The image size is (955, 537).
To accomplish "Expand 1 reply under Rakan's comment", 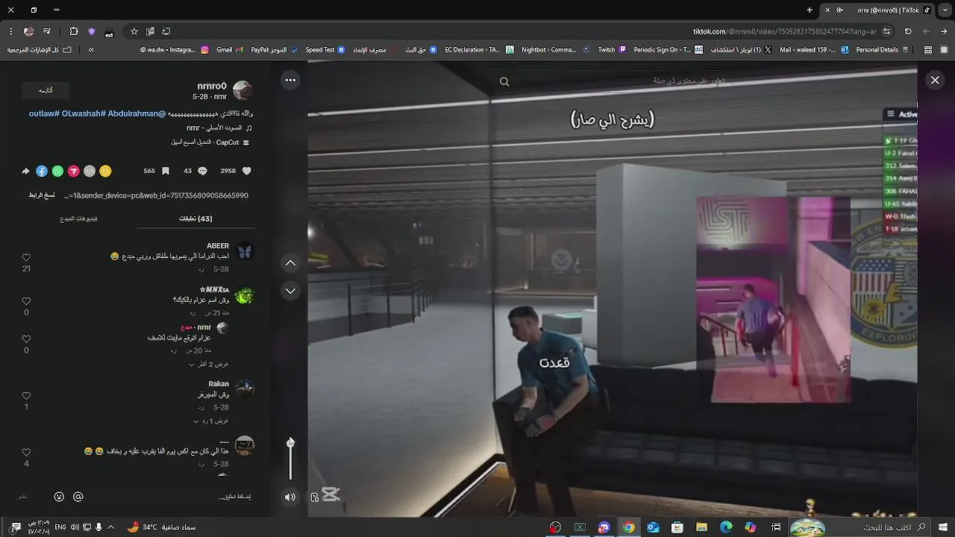I will [x=210, y=421].
